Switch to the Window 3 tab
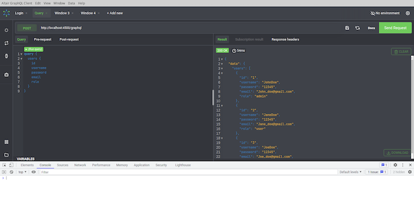The width and height of the screenshot is (414, 216). point(62,13)
